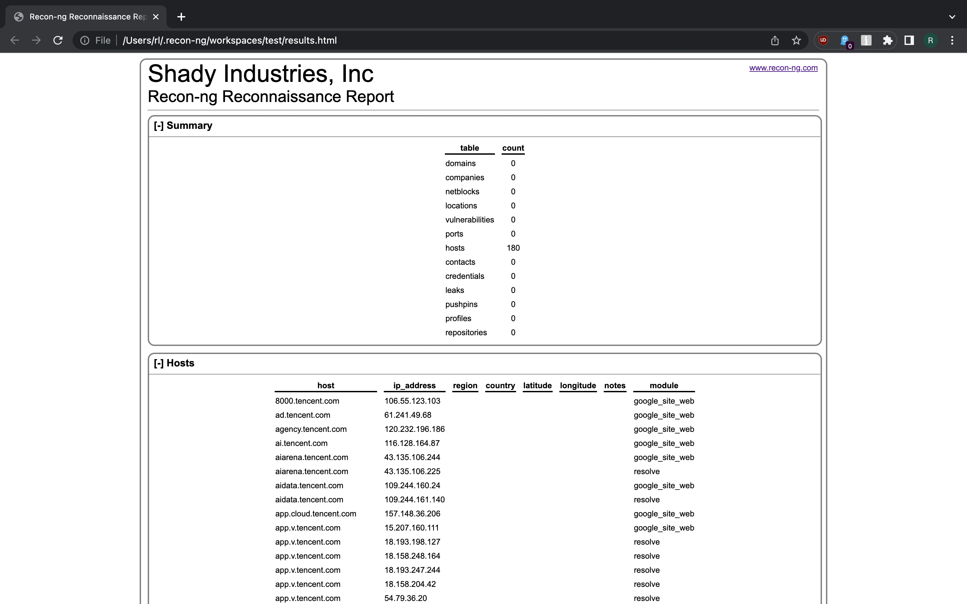Select the pushpins summary row
This screenshot has width=967, height=604.
485,304
